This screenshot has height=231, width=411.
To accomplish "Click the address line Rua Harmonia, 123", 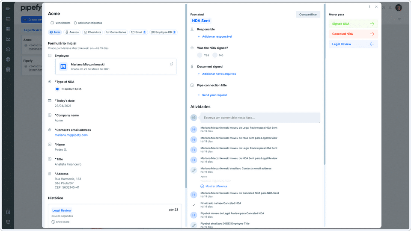I will pos(68,179).
